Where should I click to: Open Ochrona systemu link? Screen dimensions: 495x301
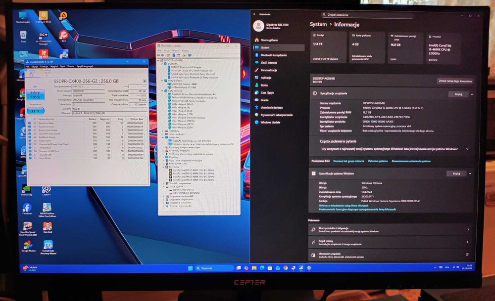coord(378,161)
